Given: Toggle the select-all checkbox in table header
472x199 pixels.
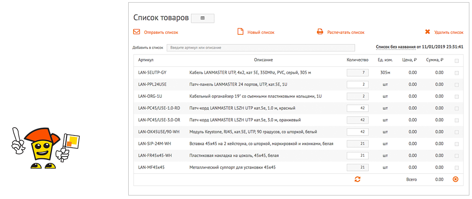Looking at the screenshot, I should pyautogui.click(x=456, y=61).
